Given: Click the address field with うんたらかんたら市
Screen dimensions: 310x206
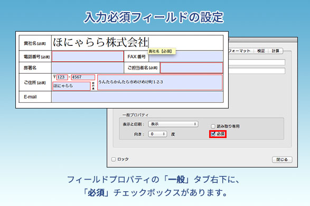Looking at the screenshot, I should [159, 82].
